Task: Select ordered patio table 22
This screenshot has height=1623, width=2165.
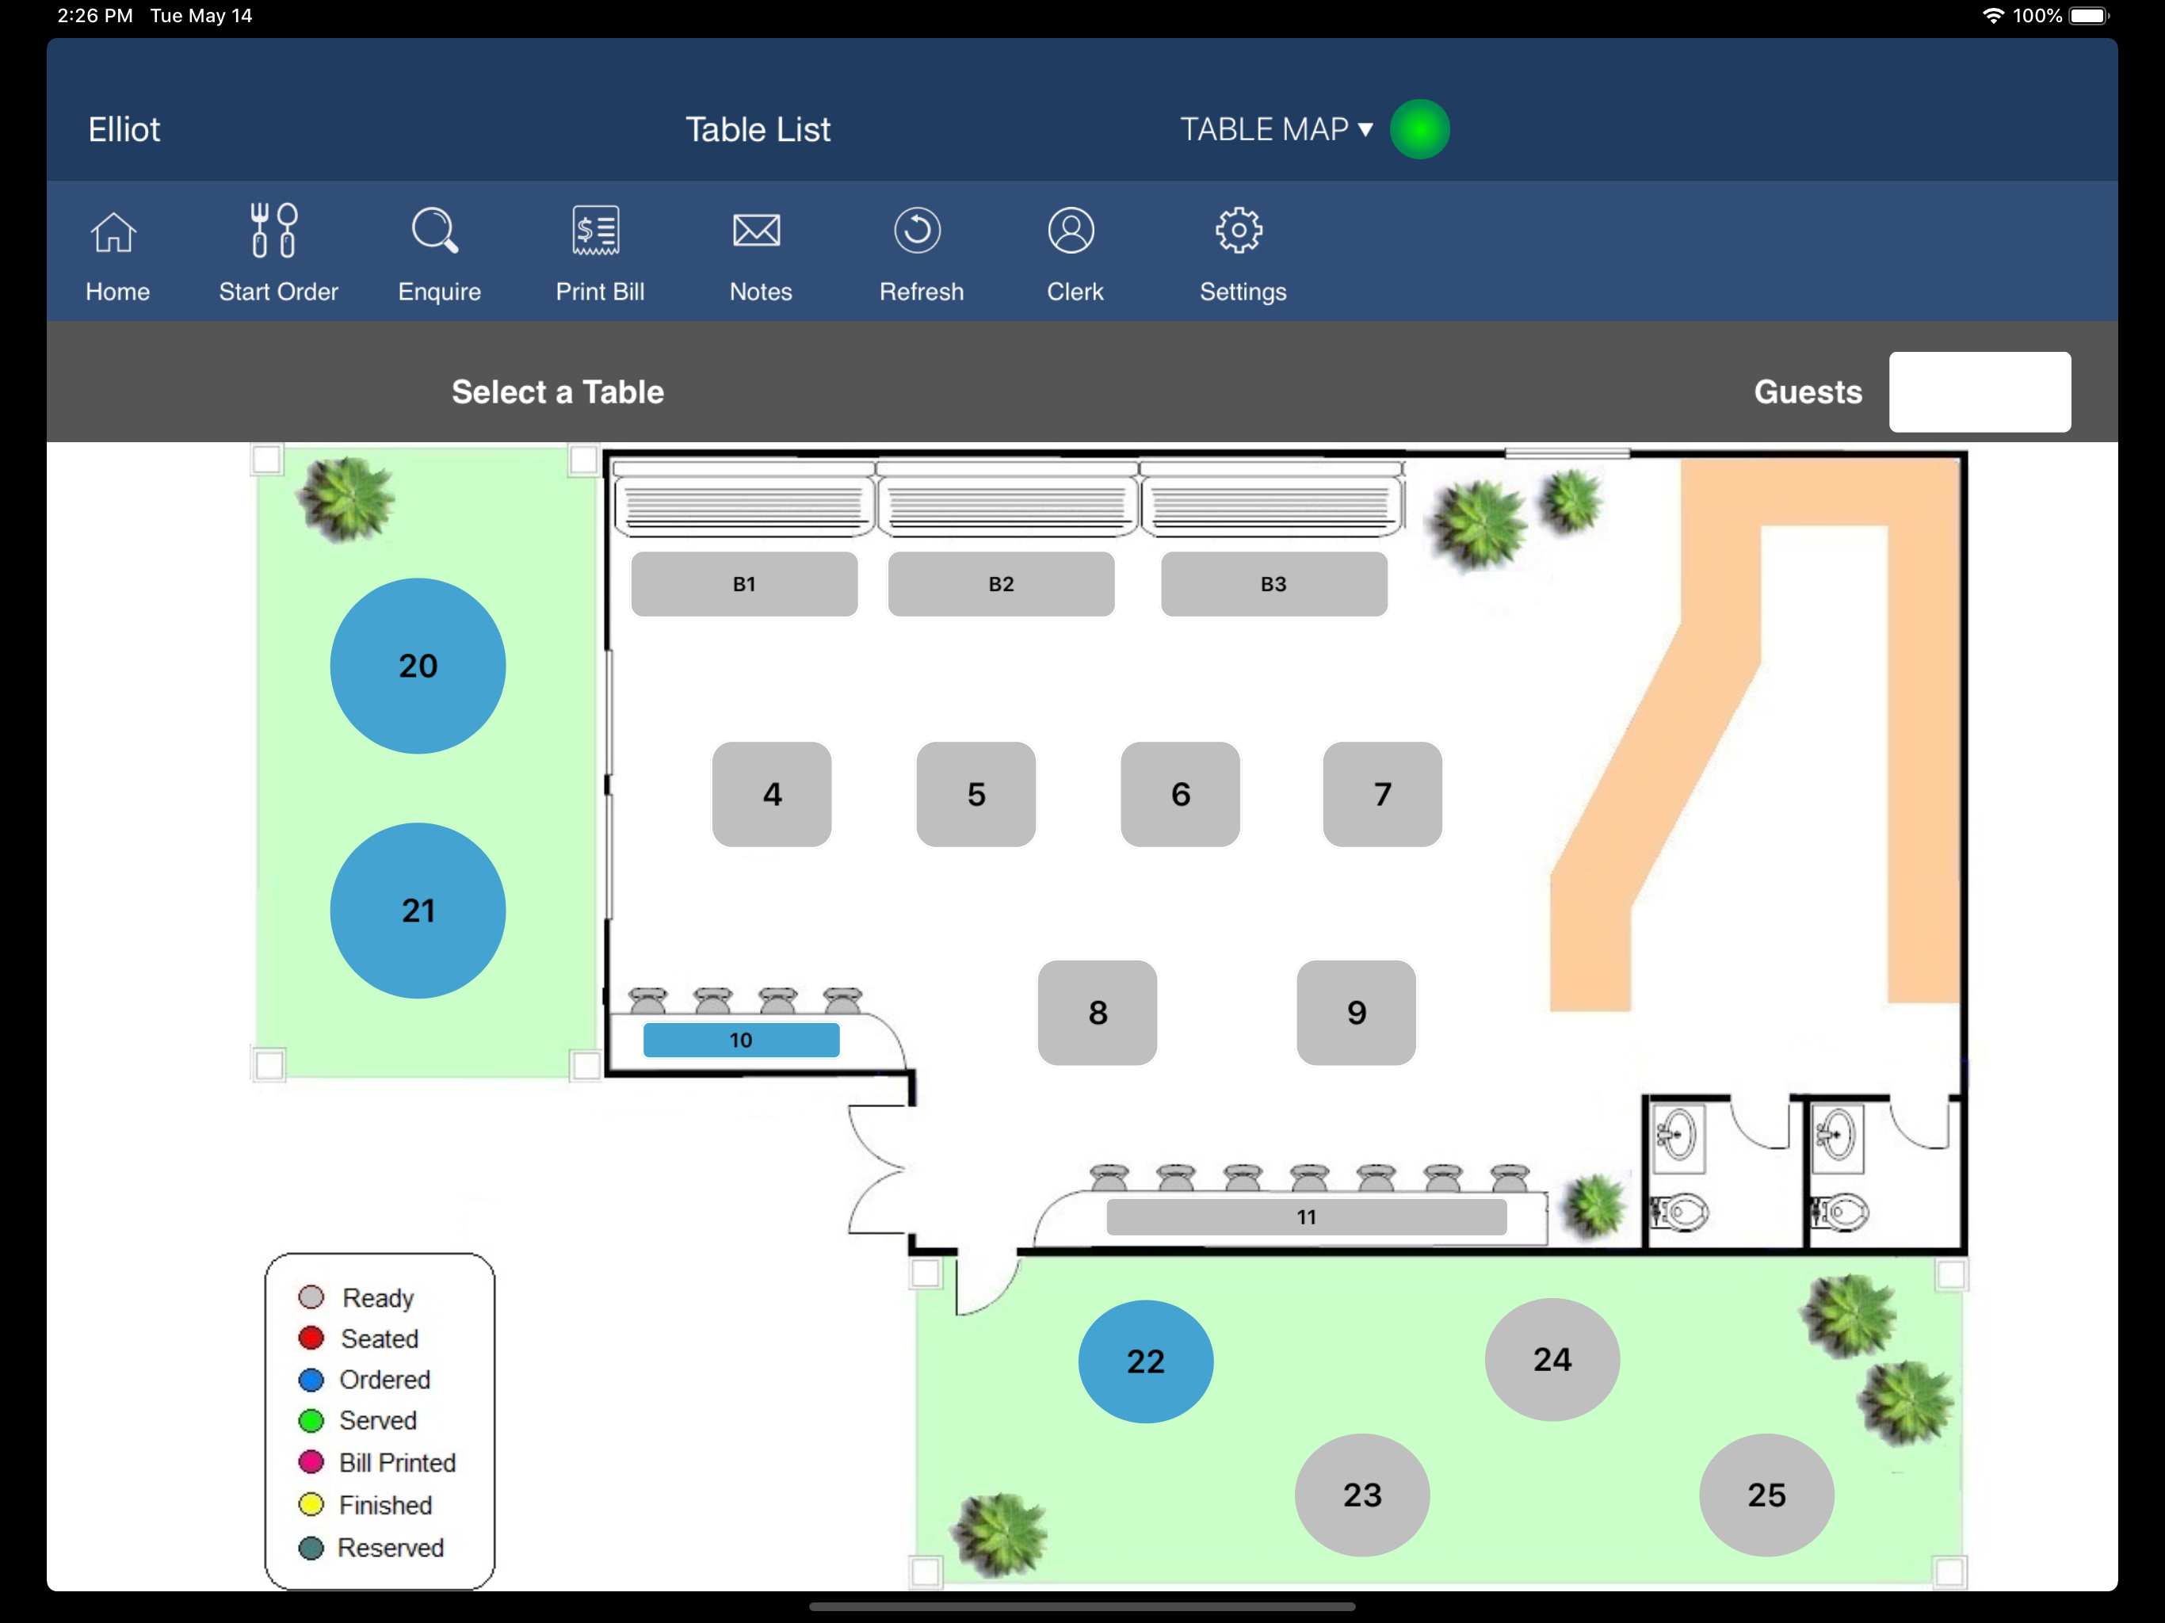Action: tap(1146, 1361)
